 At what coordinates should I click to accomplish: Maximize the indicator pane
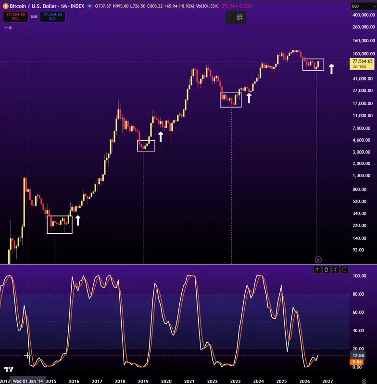tap(344, 270)
